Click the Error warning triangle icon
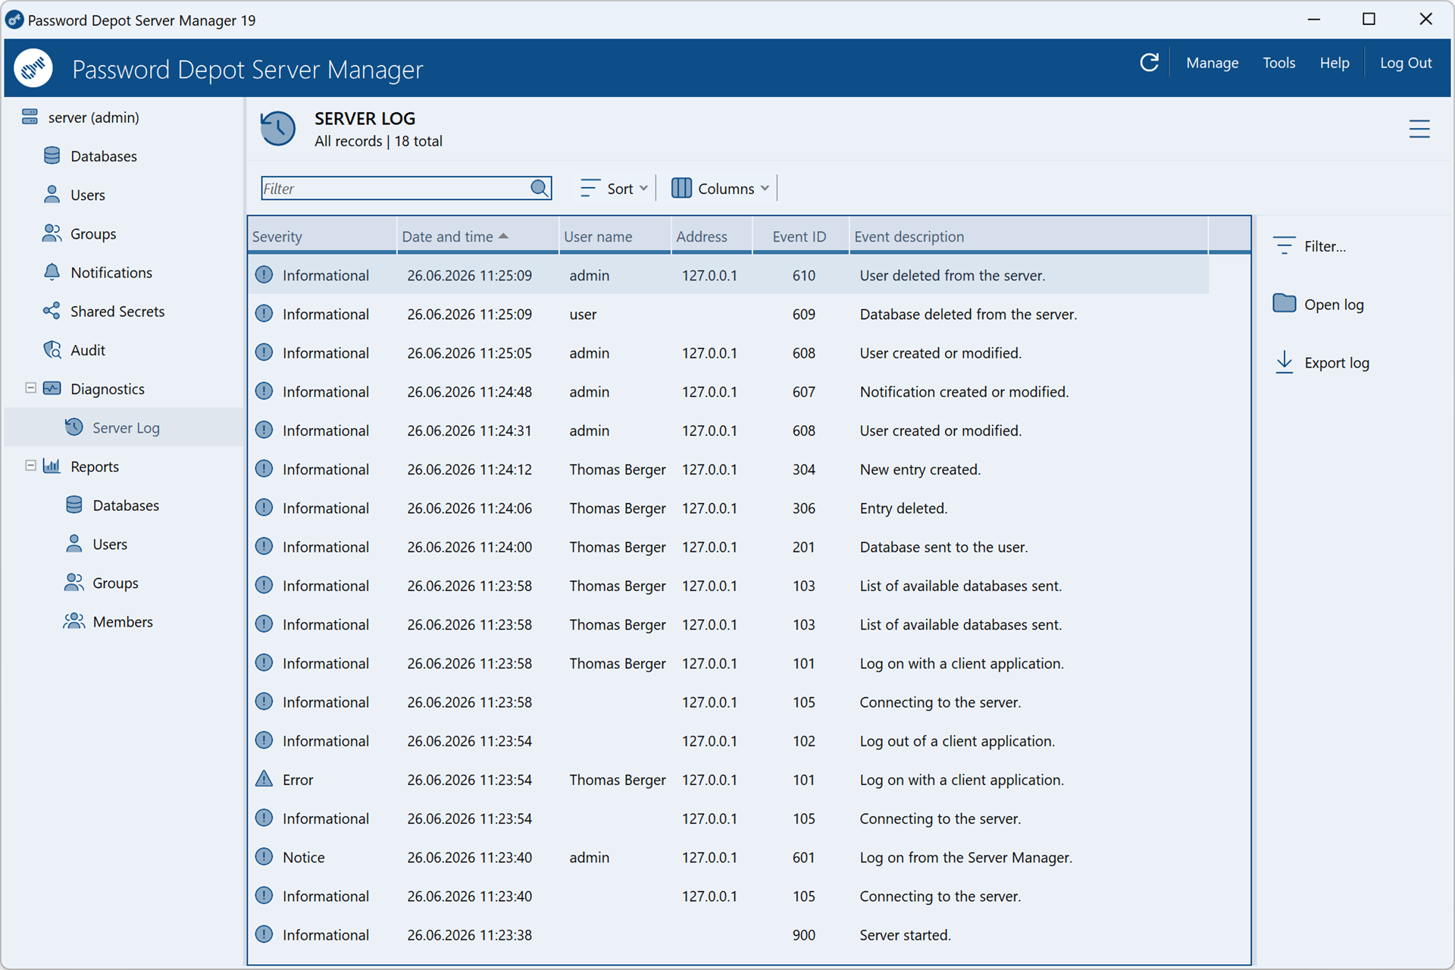The image size is (1455, 970). click(264, 778)
